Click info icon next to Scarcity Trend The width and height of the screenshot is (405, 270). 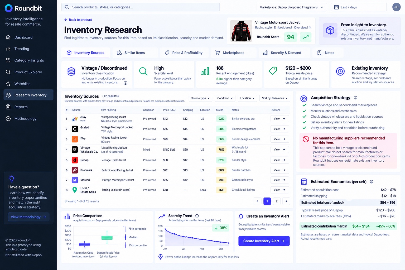pyautogui.click(x=197, y=216)
